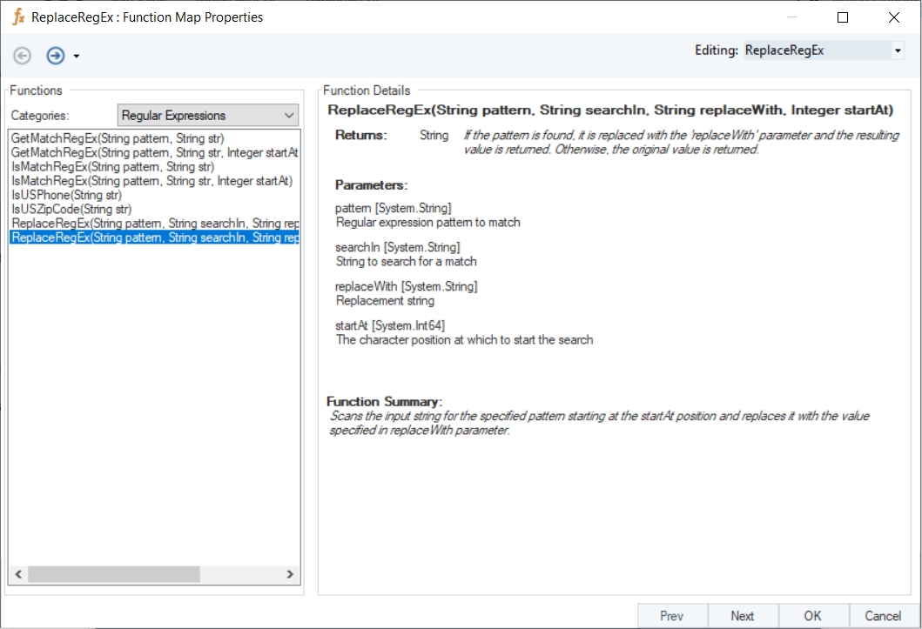Click the back navigation arrow icon
Screen dimensions: 922x629
23,56
